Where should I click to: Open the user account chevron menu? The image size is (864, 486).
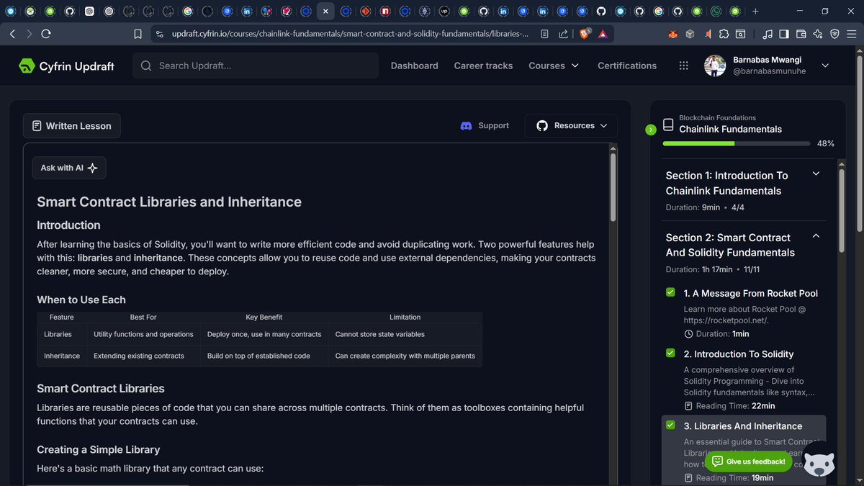[825, 66]
